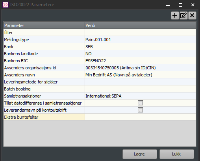Select the ESSENO22 BIC value
The height and width of the screenshot is (161, 200).
click(x=140, y=61)
